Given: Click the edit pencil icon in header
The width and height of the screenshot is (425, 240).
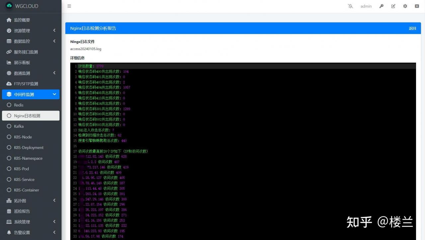Looking at the screenshot, I should pos(393,6).
